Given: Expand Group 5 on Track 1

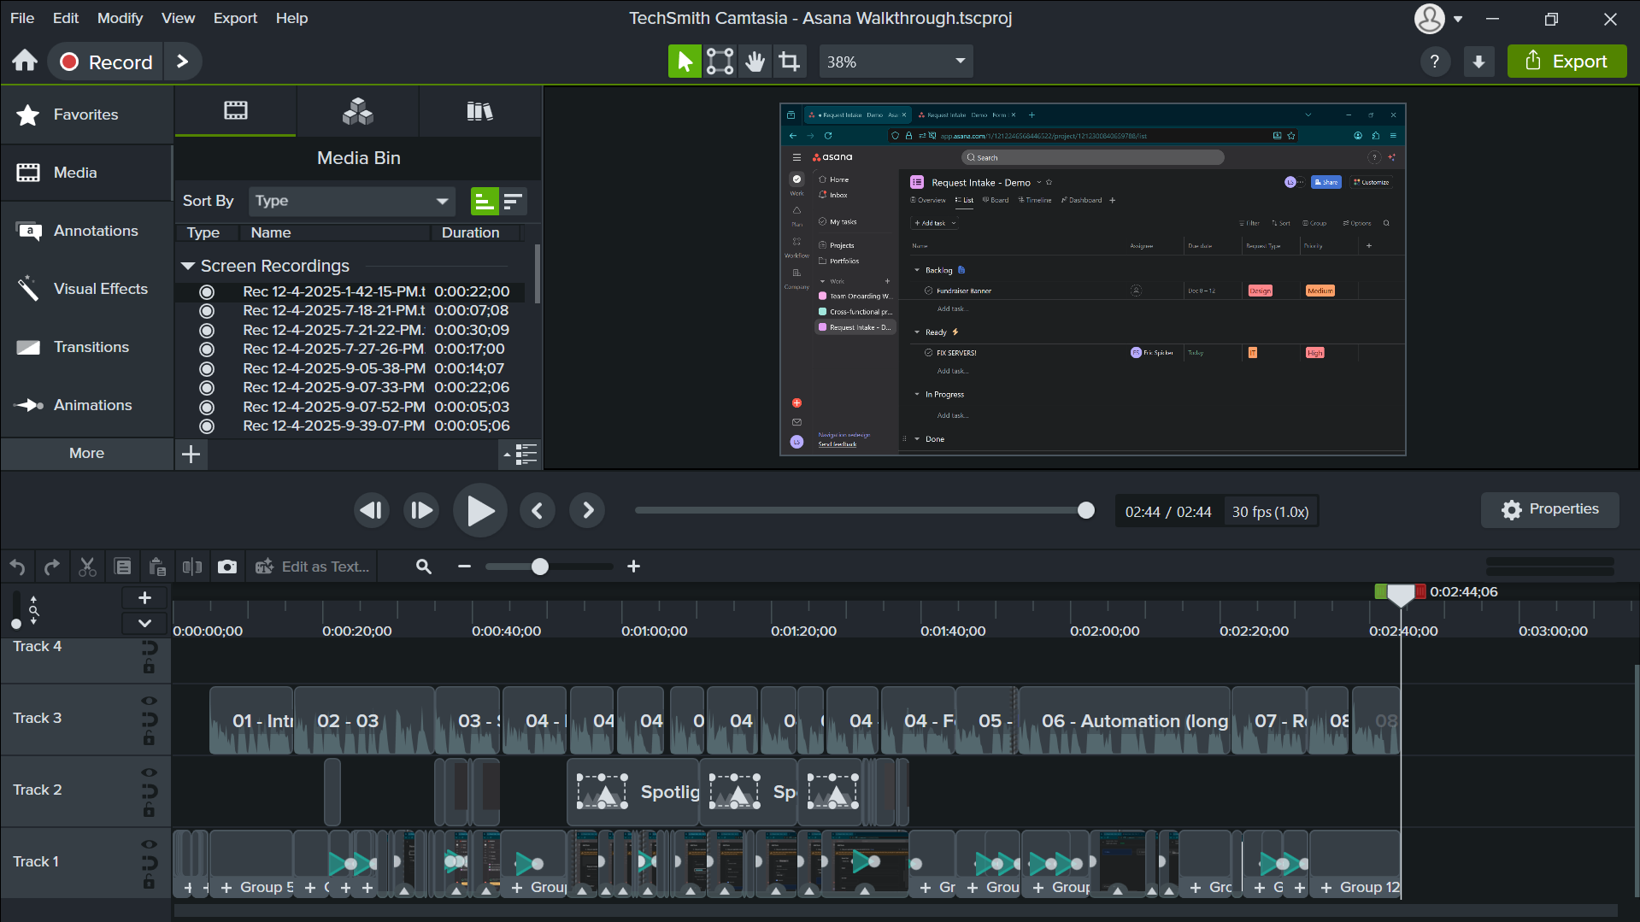Looking at the screenshot, I should click(226, 888).
